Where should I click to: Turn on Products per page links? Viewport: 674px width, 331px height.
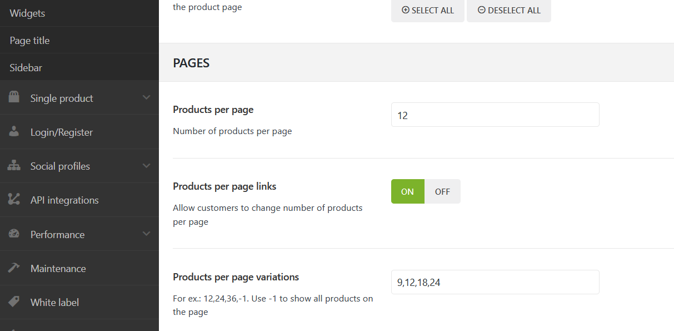pyautogui.click(x=407, y=191)
